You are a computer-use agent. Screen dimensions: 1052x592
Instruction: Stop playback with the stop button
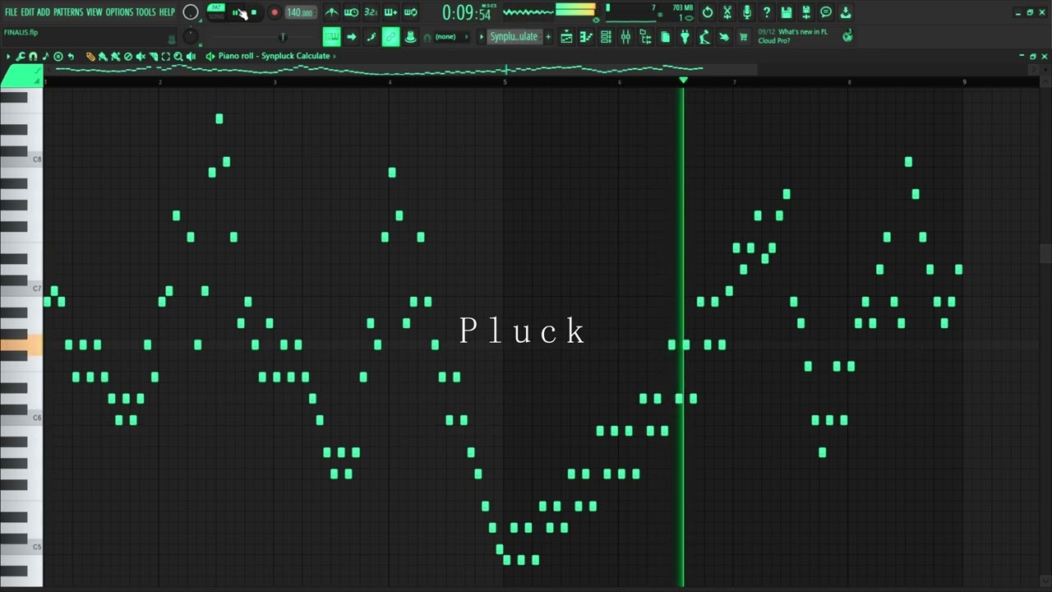click(x=254, y=12)
